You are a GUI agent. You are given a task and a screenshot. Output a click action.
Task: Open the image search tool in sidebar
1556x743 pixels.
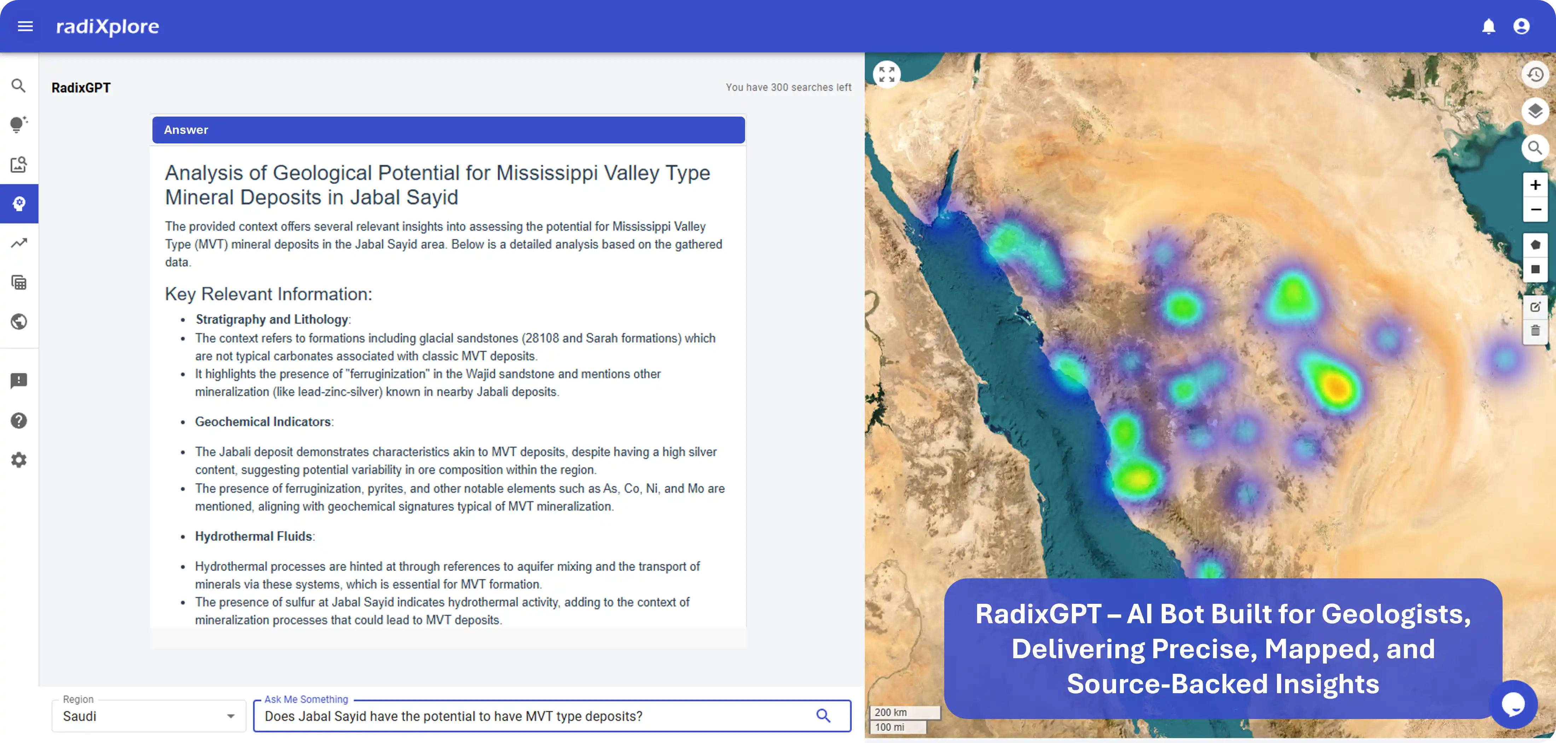click(x=19, y=164)
